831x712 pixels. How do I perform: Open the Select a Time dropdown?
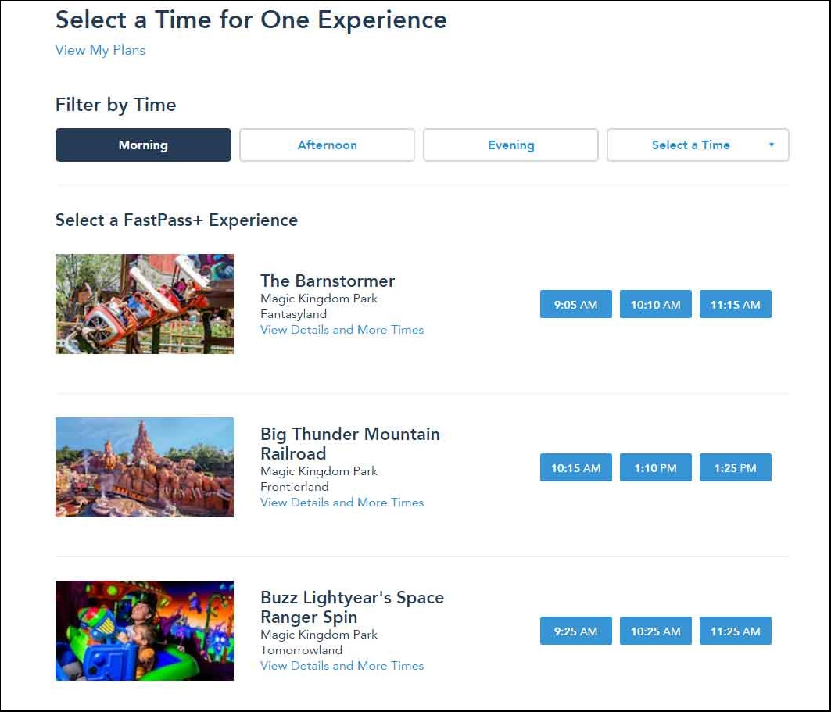697,145
